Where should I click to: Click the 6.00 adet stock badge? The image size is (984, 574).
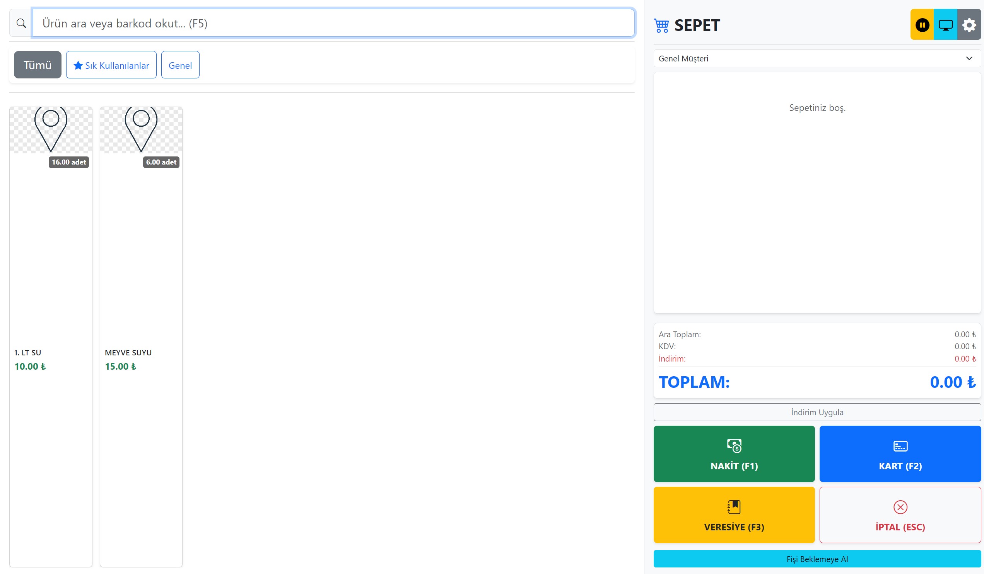click(161, 162)
